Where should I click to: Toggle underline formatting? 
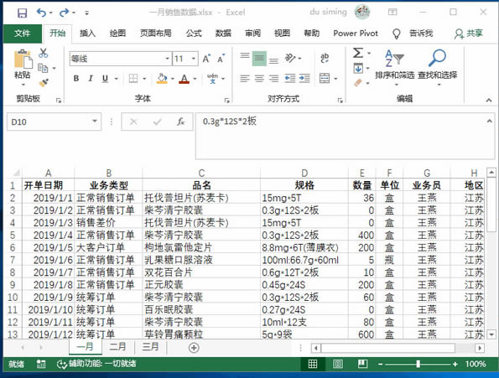[105, 78]
